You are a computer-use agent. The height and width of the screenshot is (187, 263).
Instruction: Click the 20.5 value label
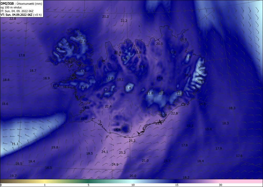click(x=160, y=44)
